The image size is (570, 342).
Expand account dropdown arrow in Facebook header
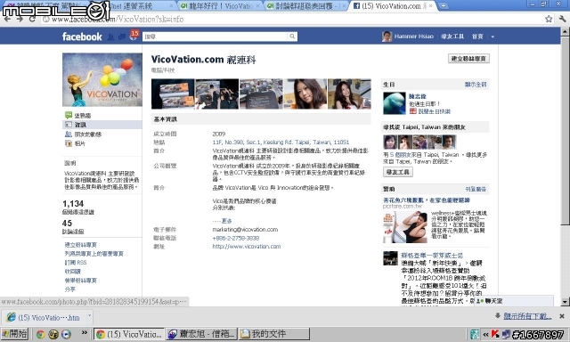point(493,37)
